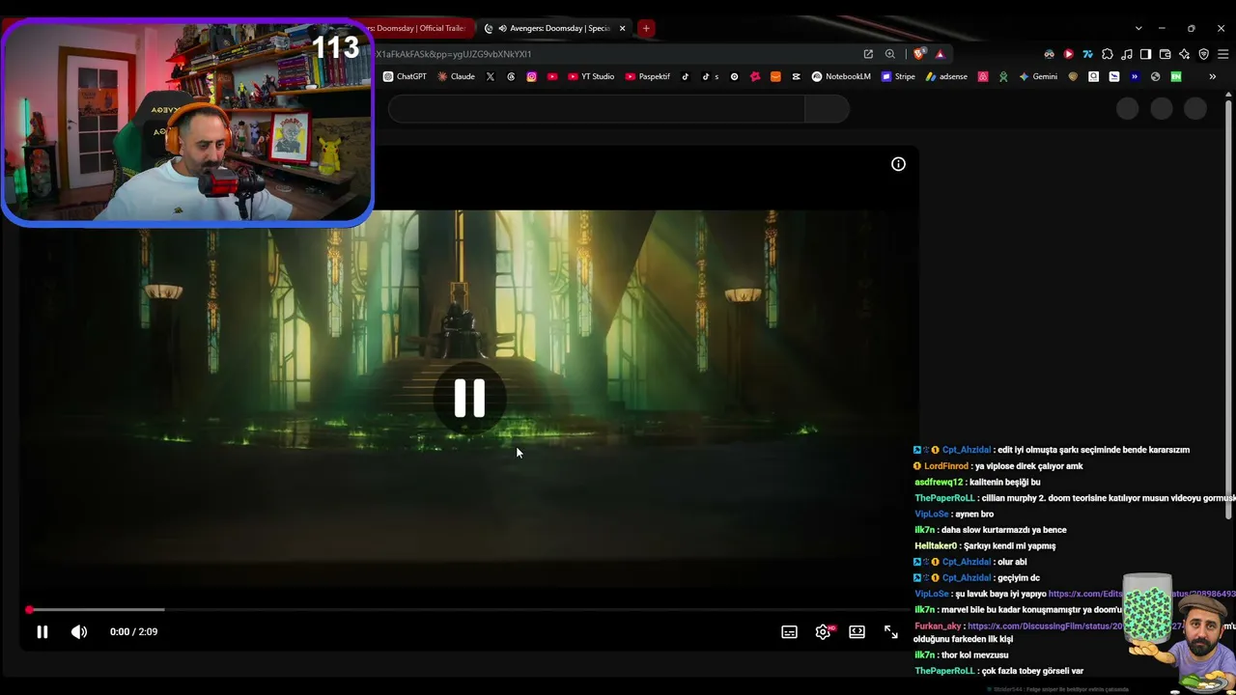The width and height of the screenshot is (1236, 695).
Task: Open the Paspektif bookmark
Action: (647, 76)
